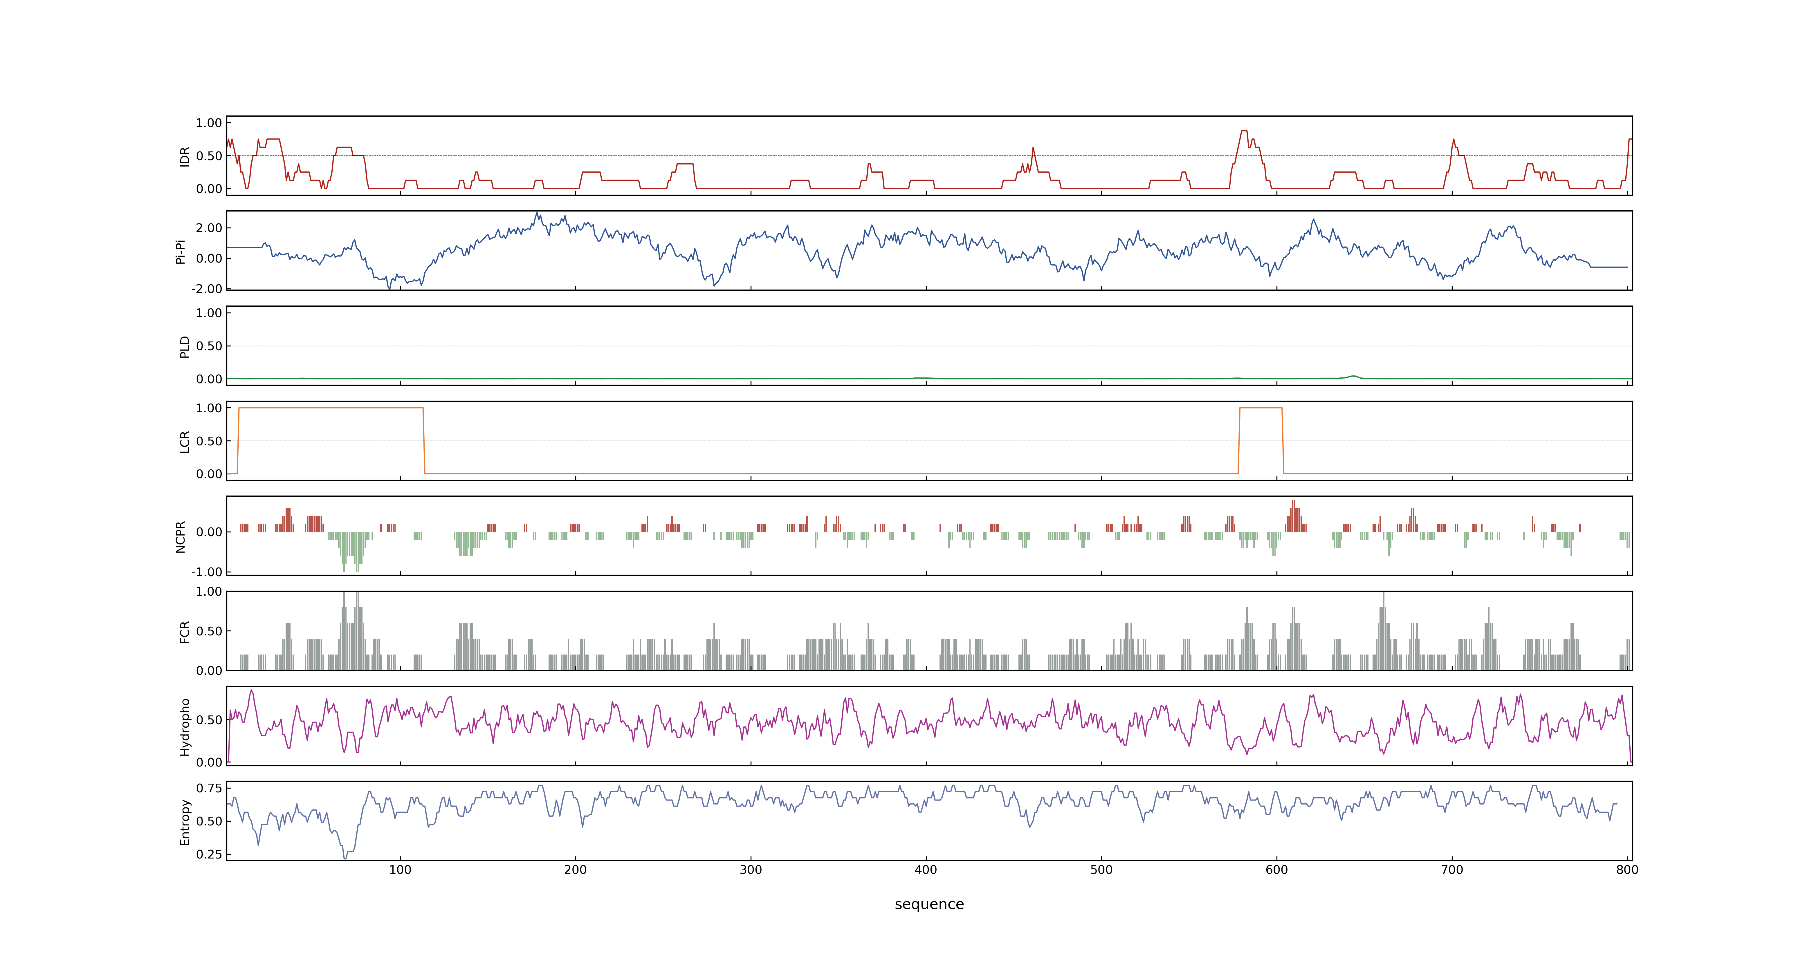Click the orange LCR plateau near position 600
1814x967 pixels.
pyautogui.click(x=1261, y=408)
